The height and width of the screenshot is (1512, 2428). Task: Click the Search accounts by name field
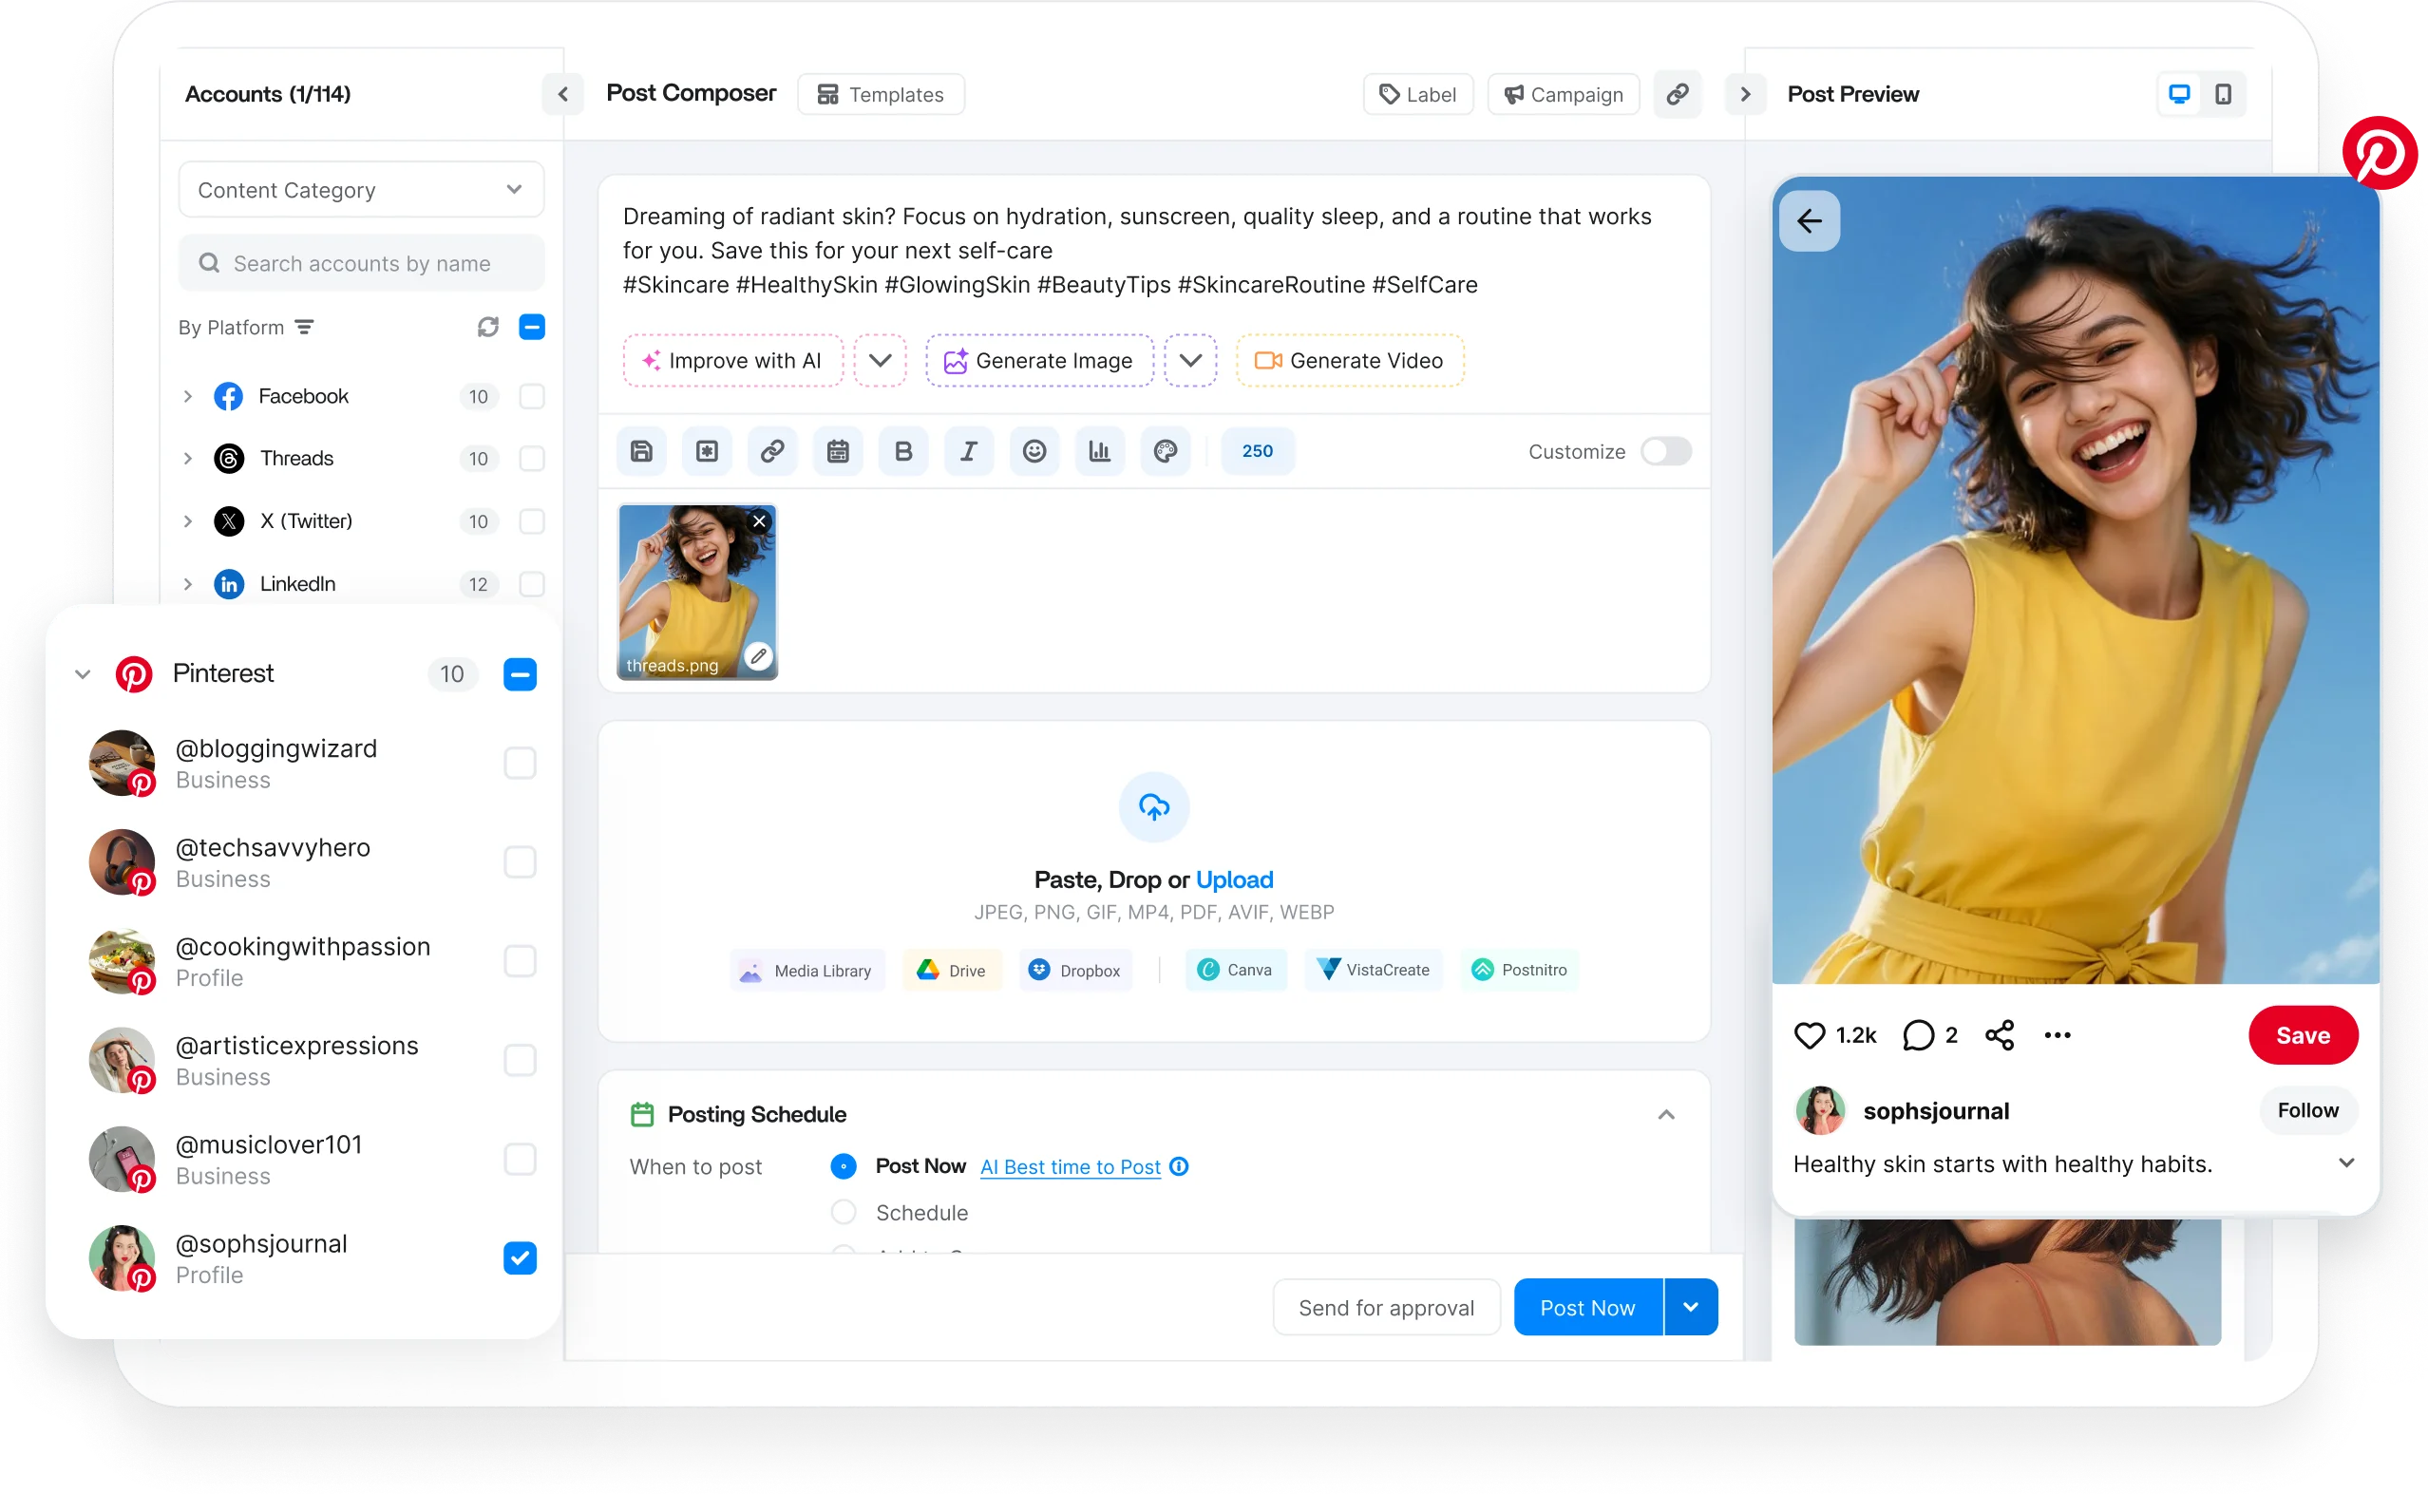pyautogui.click(x=361, y=263)
